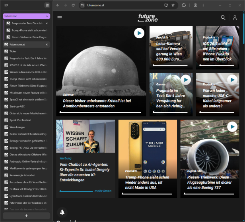Image resolution: width=245 pixels, height=222 pixels.
Task: Open the Trump-Phone Made in USA article
Action: pos(148,159)
